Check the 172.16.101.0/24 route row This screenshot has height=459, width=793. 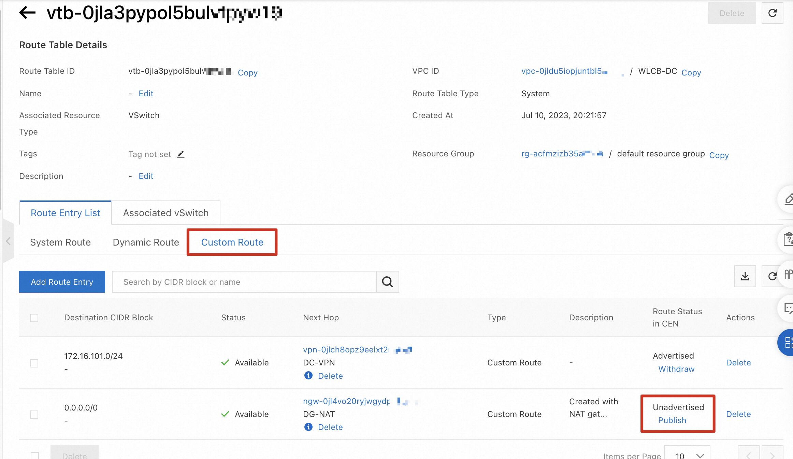pyautogui.click(x=34, y=363)
